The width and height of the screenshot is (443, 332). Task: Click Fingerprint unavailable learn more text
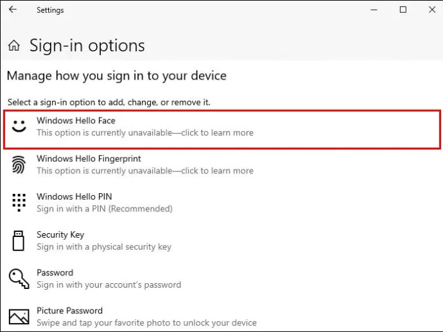145,171
